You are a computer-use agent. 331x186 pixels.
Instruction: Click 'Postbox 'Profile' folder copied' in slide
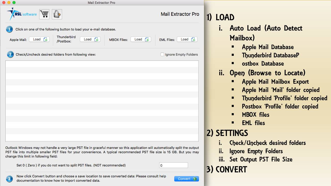click(x=280, y=106)
